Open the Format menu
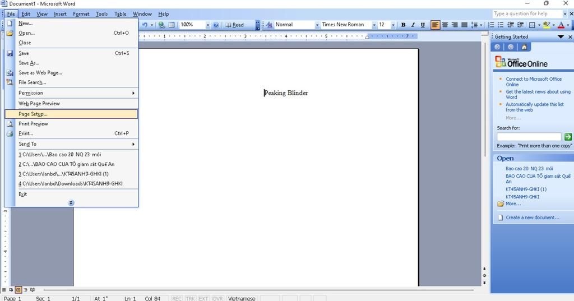Screen dimensions: 574x301 [x=81, y=14]
